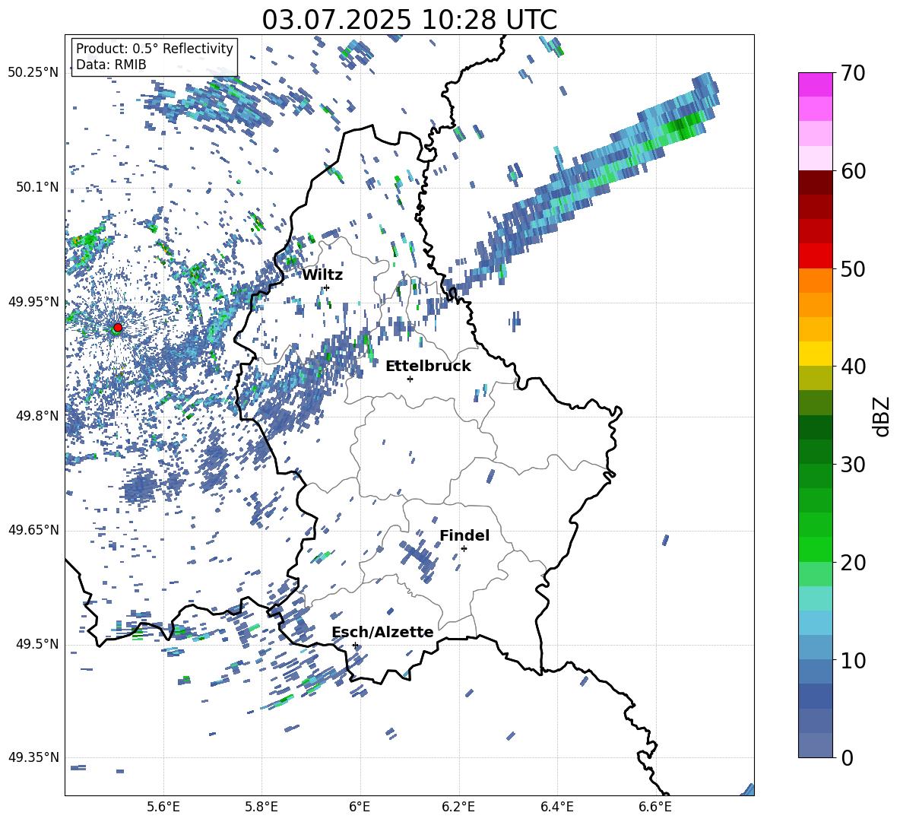Image resolution: width=900 pixels, height=822 pixels.
Task: Click the 6.2°E longitude label
Action: coord(458,807)
